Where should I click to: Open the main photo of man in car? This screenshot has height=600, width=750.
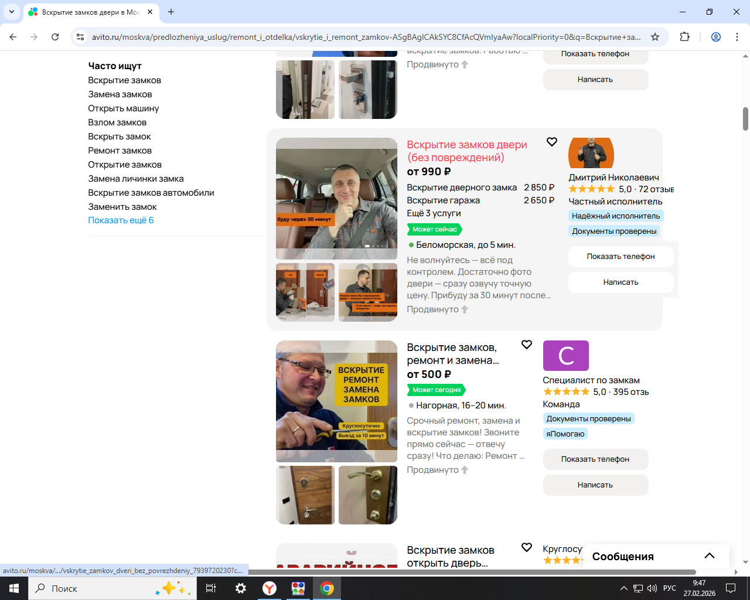337,199
